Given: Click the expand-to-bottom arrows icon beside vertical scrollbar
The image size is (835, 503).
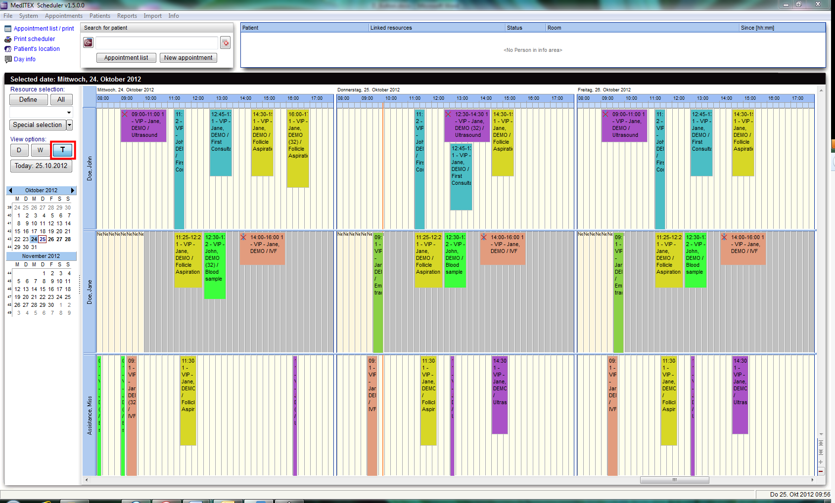Looking at the screenshot, I should point(821,452).
